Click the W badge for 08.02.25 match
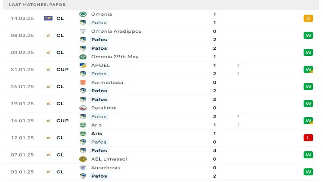The image size is (323, 182). (308, 35)
